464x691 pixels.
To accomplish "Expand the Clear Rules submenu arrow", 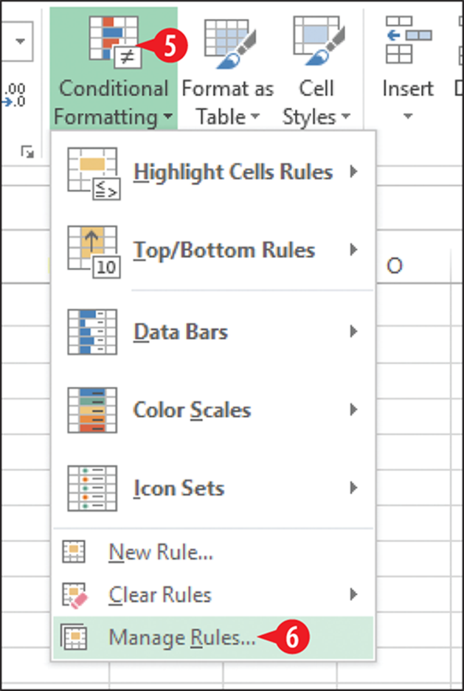I will 353,595.
